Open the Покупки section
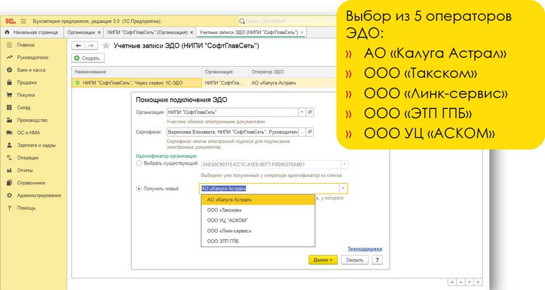The height and width of the screenshot is (290, 545). (26, 95)
